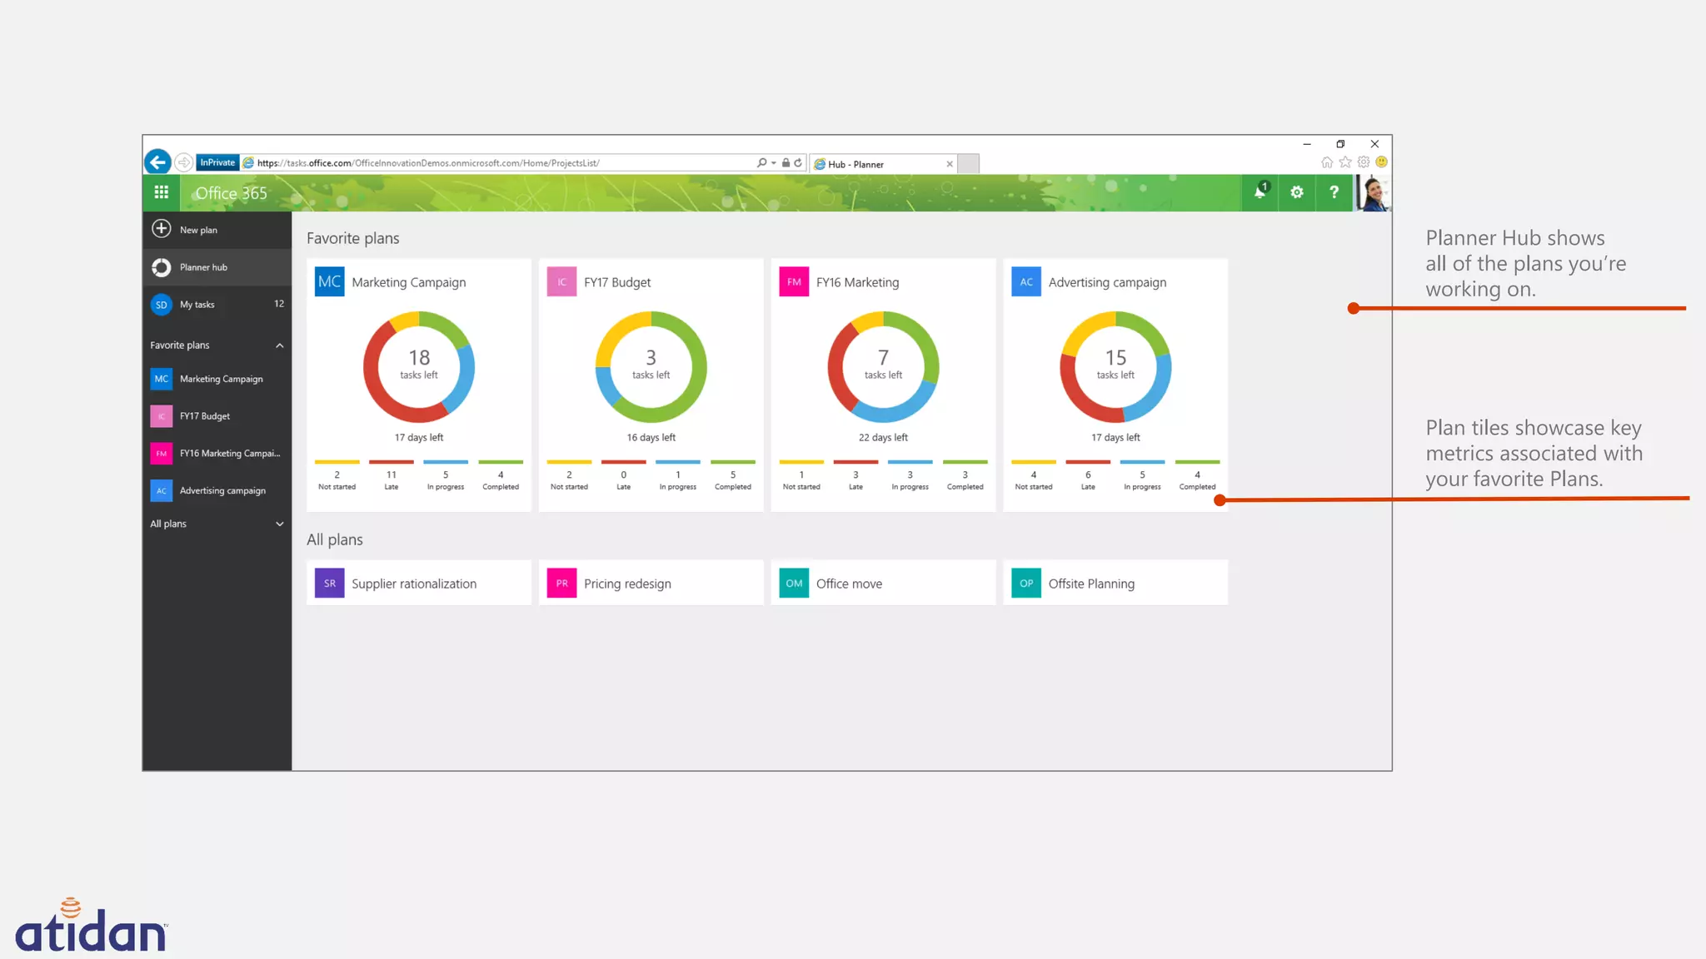Screen dimensions: 1706x959
Task: Click the browser address URL field
Action: pos(500,163)
